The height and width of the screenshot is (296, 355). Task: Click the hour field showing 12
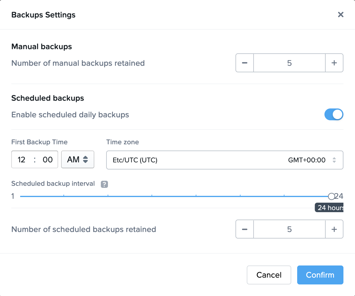click(x=21, y=159)
